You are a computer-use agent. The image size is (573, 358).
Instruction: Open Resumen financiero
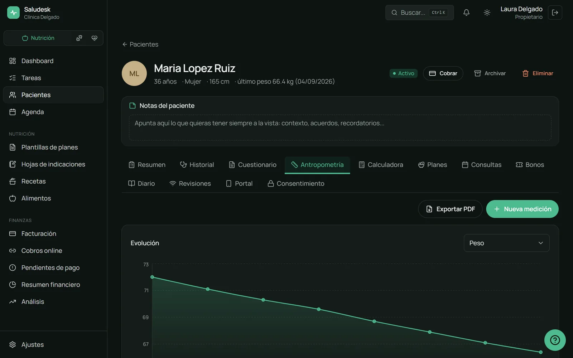pos(53,285)
